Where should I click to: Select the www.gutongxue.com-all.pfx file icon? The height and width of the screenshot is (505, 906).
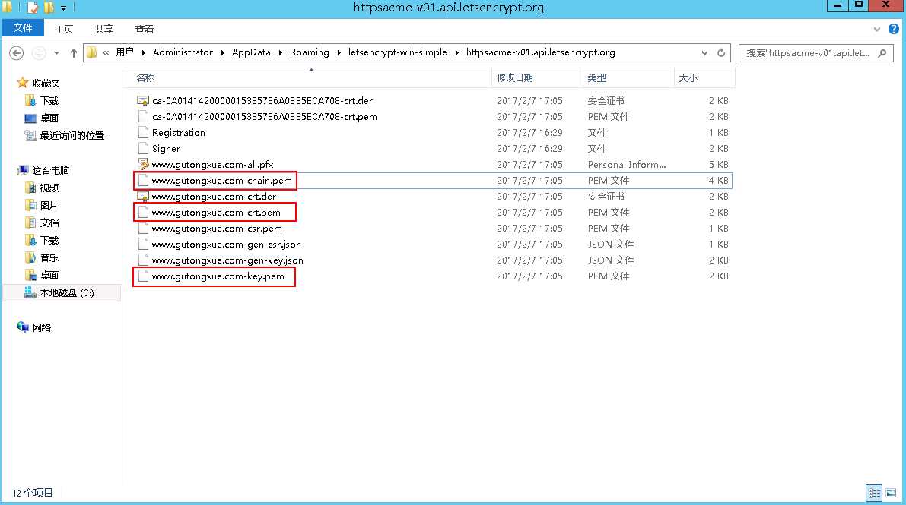coord(143,165)
